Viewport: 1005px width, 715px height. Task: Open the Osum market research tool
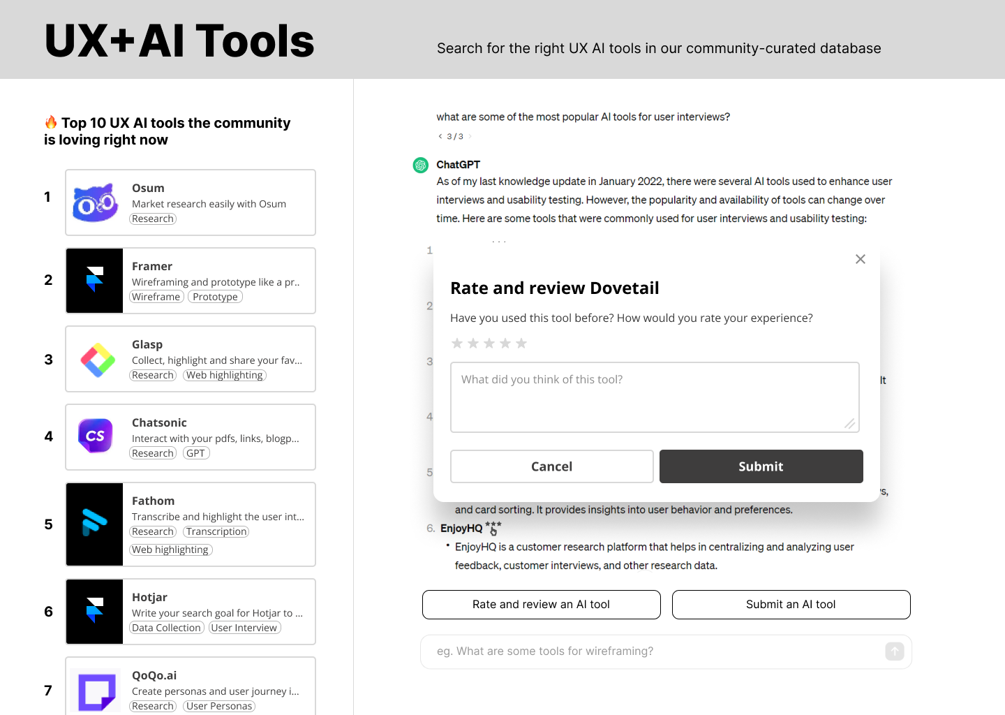[x=95, y=202]
